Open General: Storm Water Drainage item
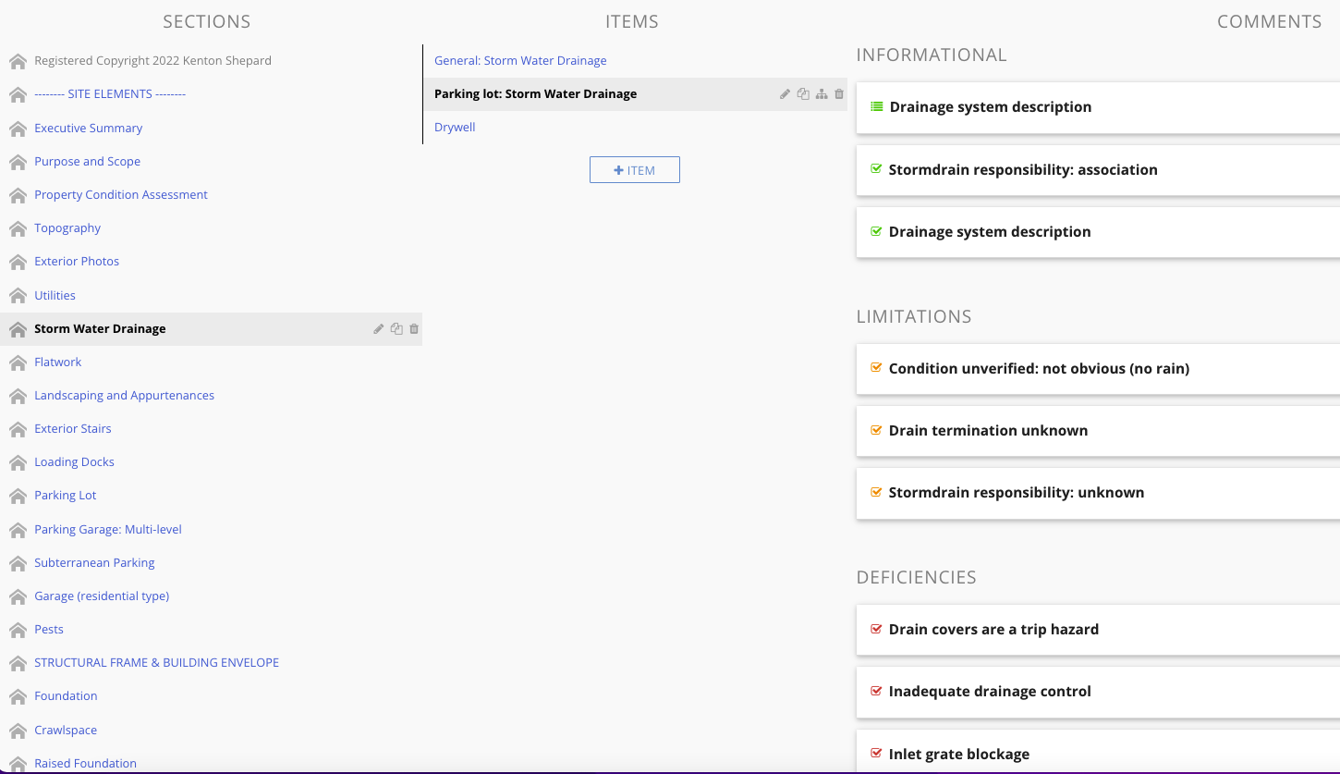Viewport: 1340px width, 774px height. (520, 61)
